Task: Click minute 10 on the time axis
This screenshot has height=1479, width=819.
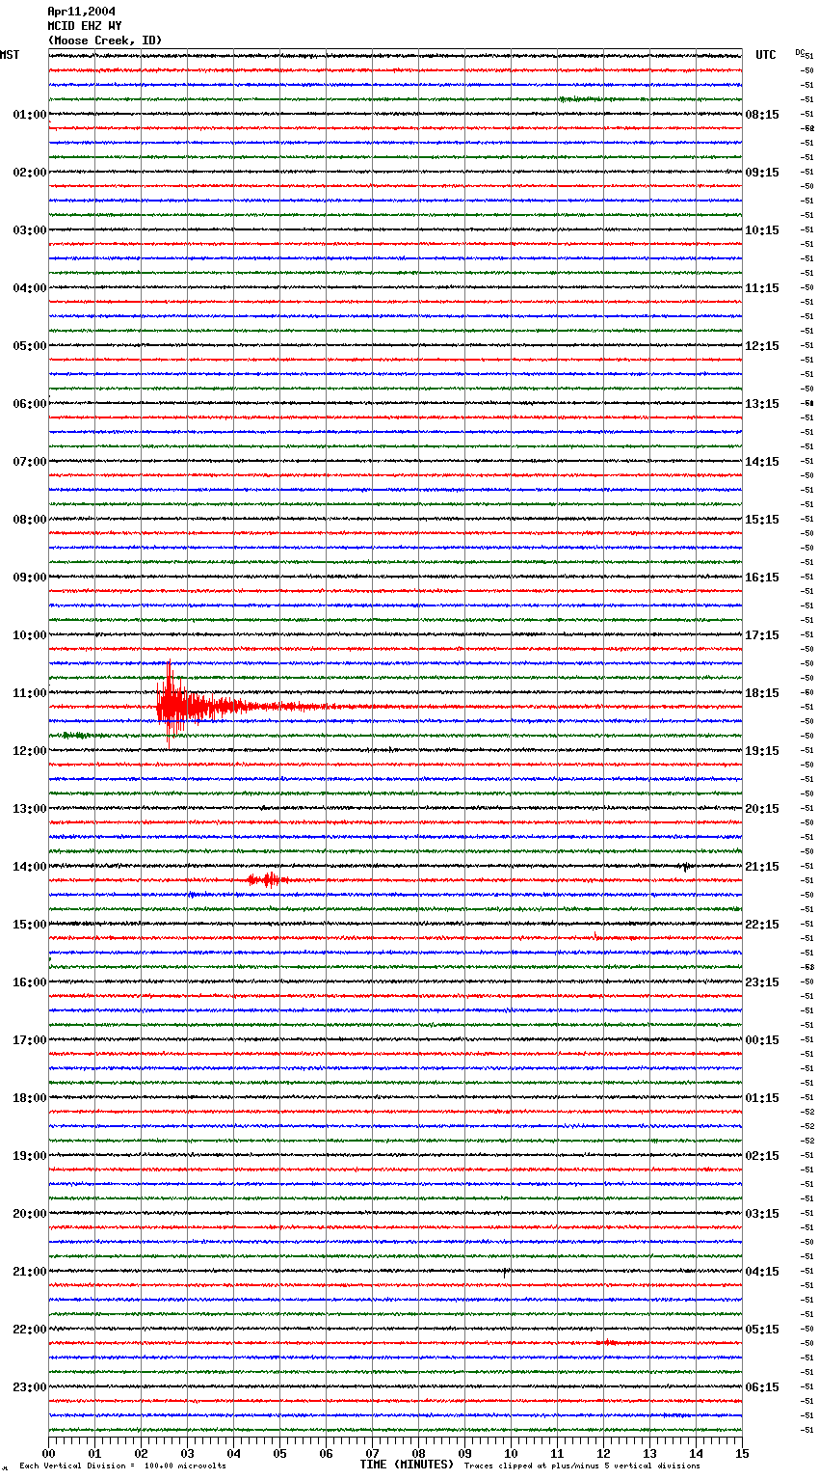Action: tap(512, 1453)
